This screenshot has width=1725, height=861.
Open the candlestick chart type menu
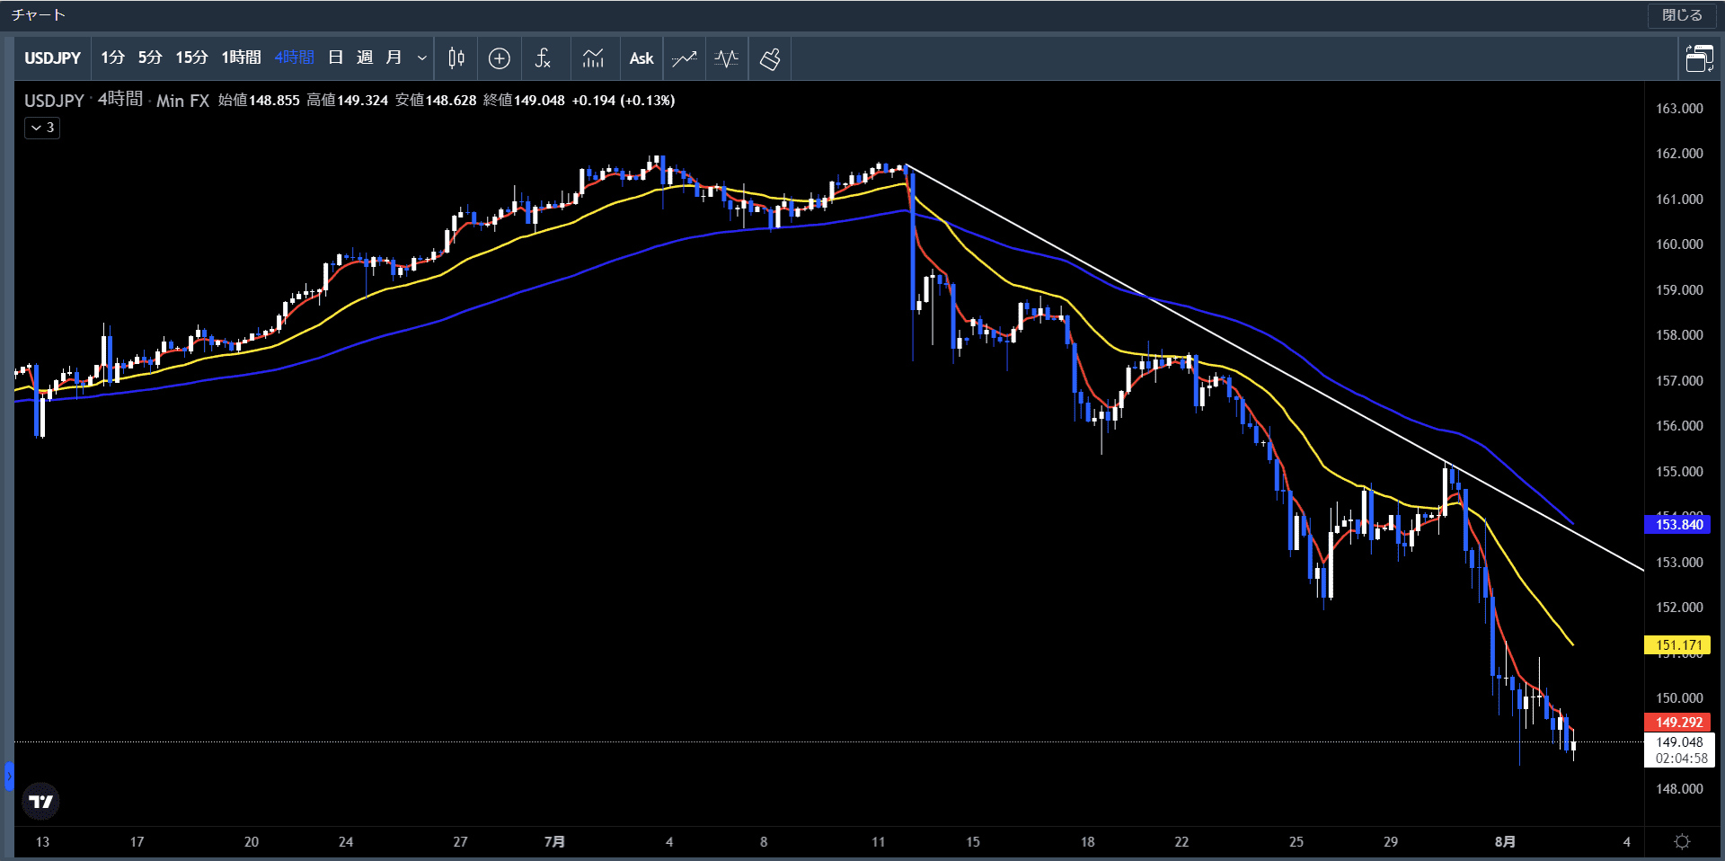(x=456, y=58)
